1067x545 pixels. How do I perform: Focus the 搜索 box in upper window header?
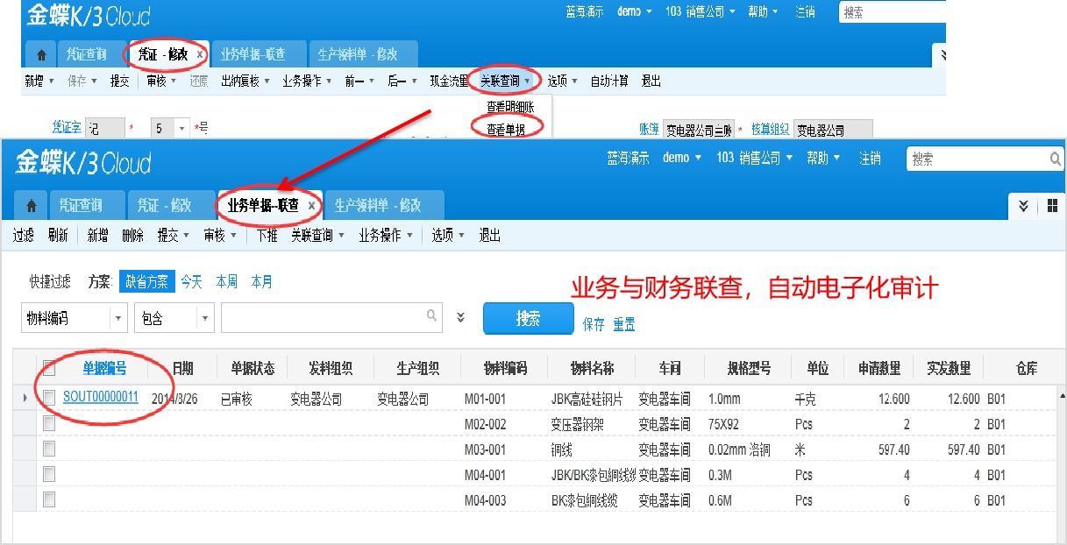coord(893,11)
